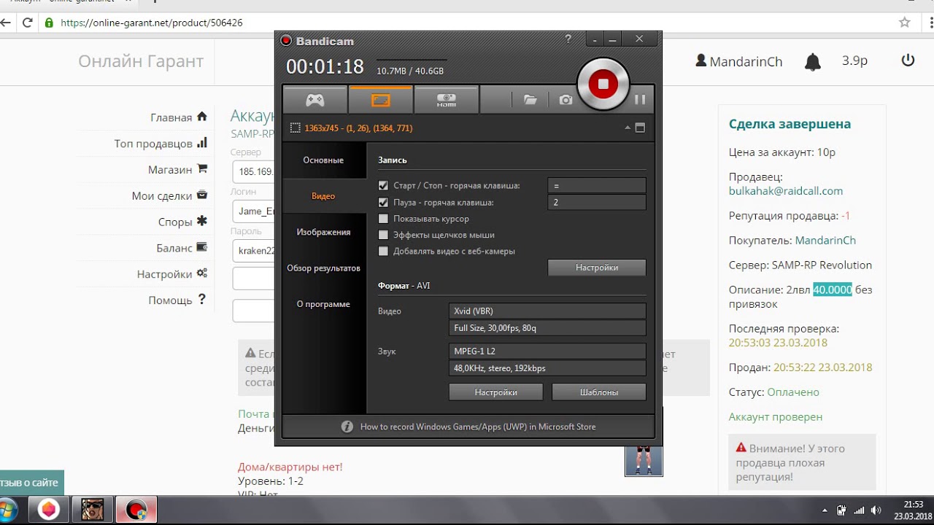
Task: Open Топ продавцов in the site sidebar
Action: coord(161,144)
